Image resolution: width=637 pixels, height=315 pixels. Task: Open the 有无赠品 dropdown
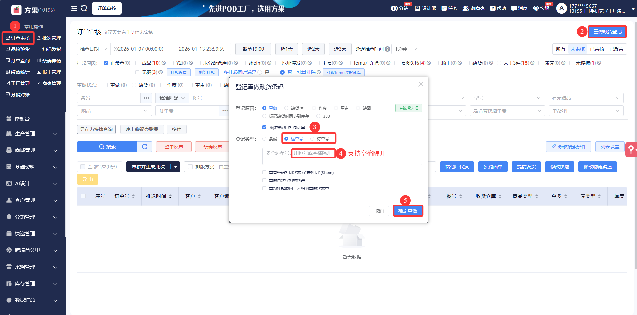(586, 98)
